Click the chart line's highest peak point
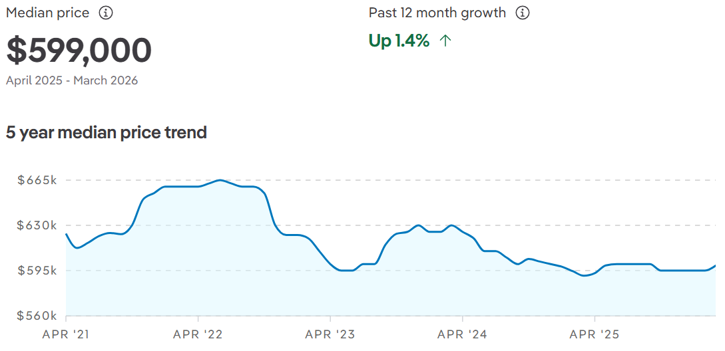The height and width of the screenshot is (351, 725). [220, 180]
